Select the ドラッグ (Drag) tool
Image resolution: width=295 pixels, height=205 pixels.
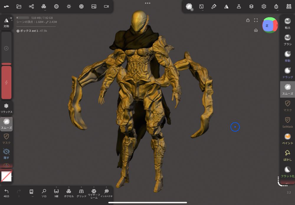[x=287, y=73]
